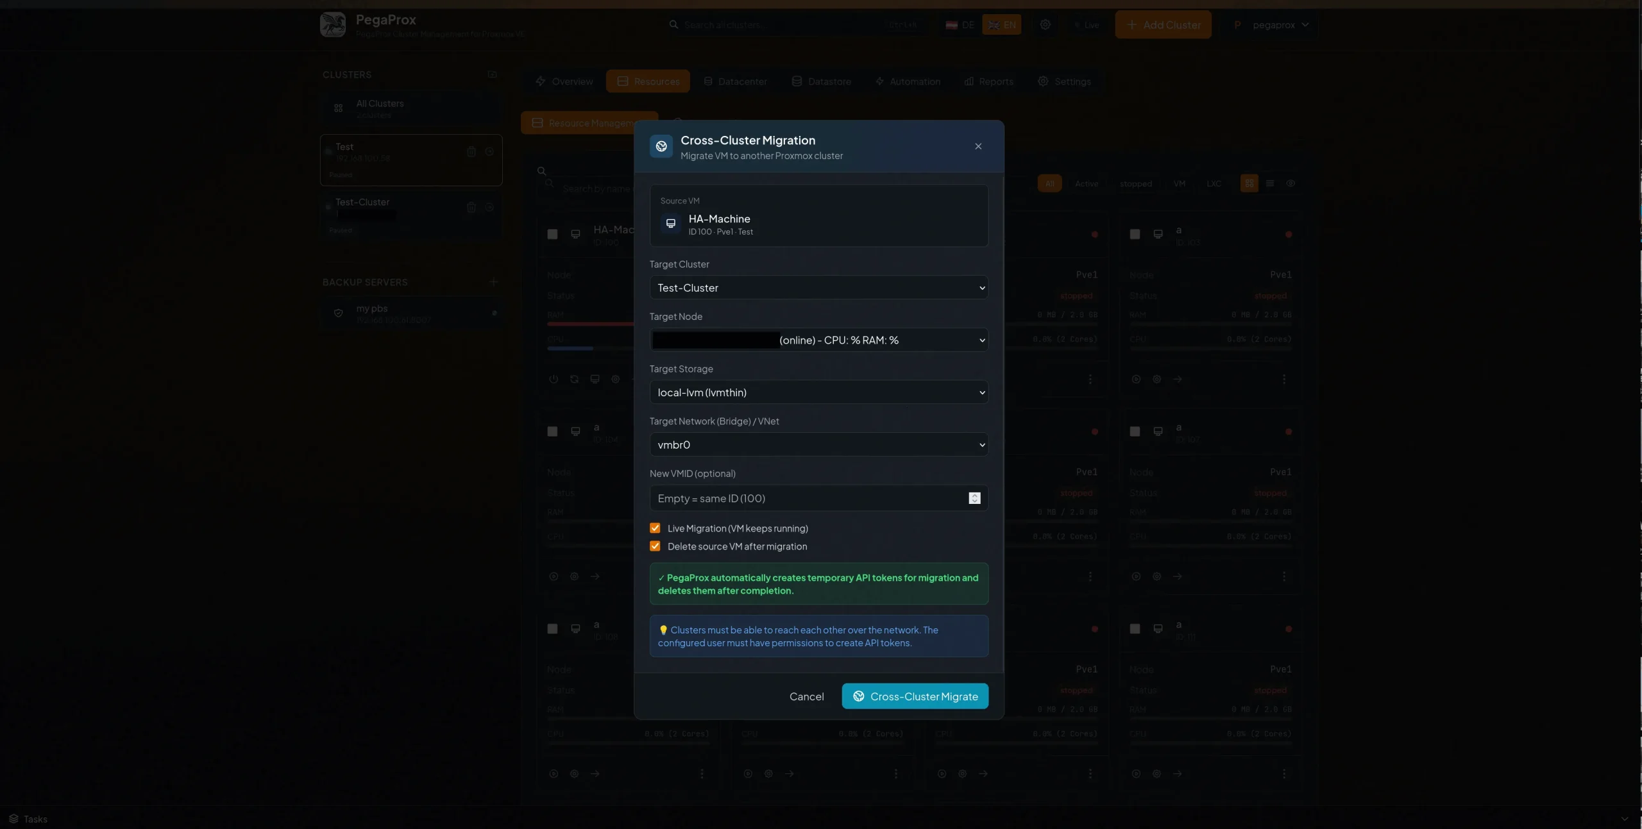The image size is (1642, 829).
Task: Delete Test-Cluster using its trash icon
Action: tap(471, 206)
